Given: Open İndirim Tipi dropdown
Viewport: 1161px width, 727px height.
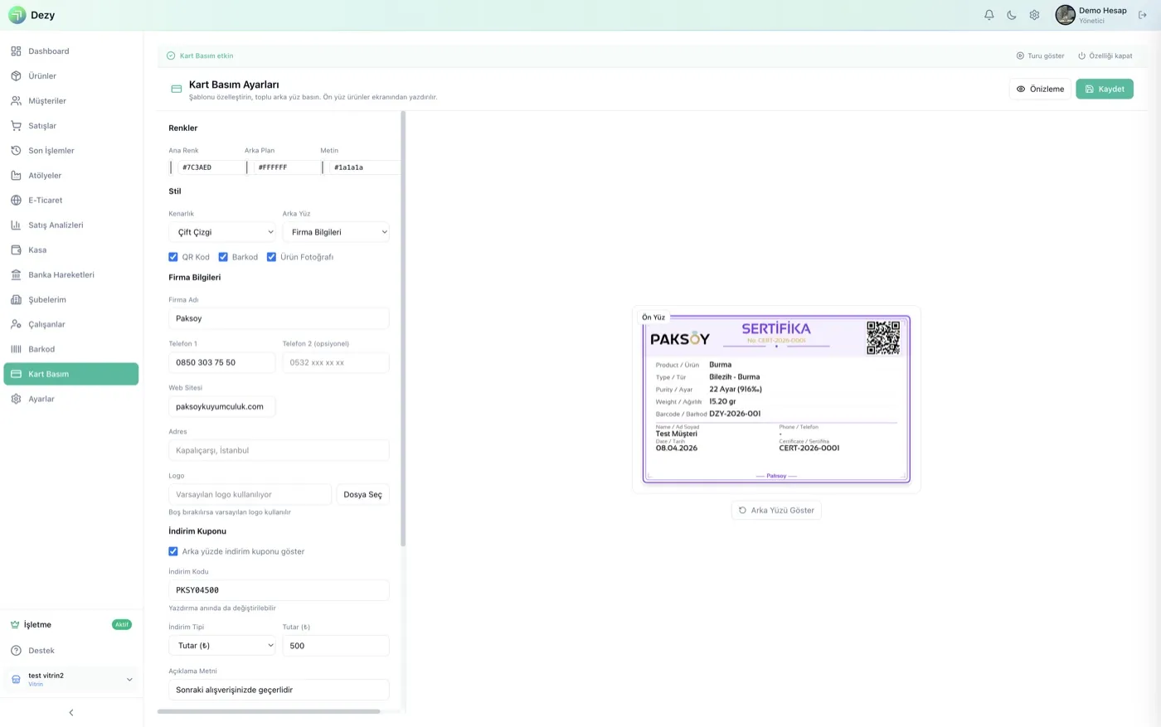Looking at the screenshot, I should 222,646.
